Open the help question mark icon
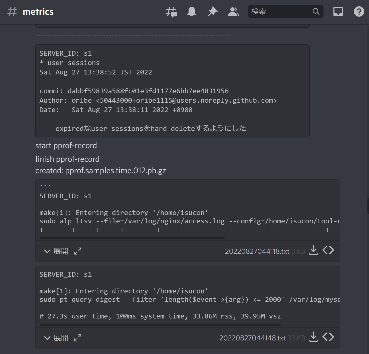The width and height of the screenshot is (369, 354). click(359, 11)
